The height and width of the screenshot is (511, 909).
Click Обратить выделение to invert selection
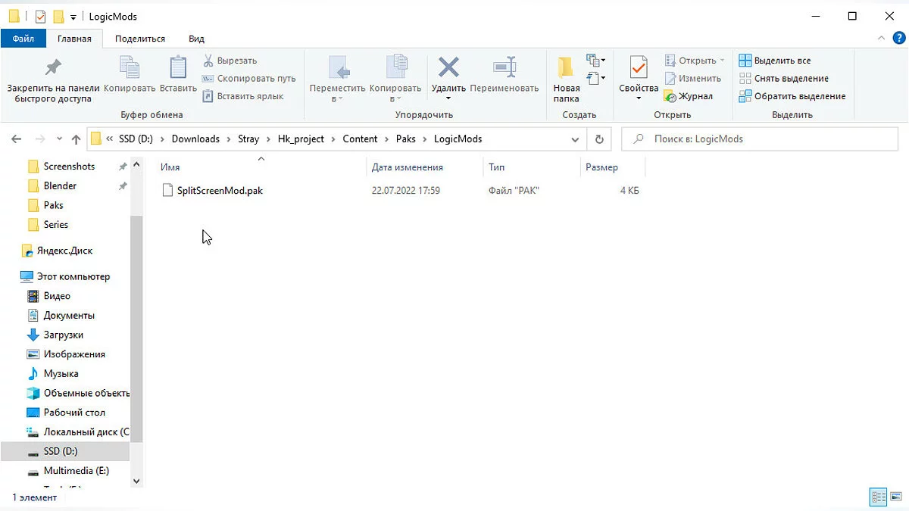point(792,96)
